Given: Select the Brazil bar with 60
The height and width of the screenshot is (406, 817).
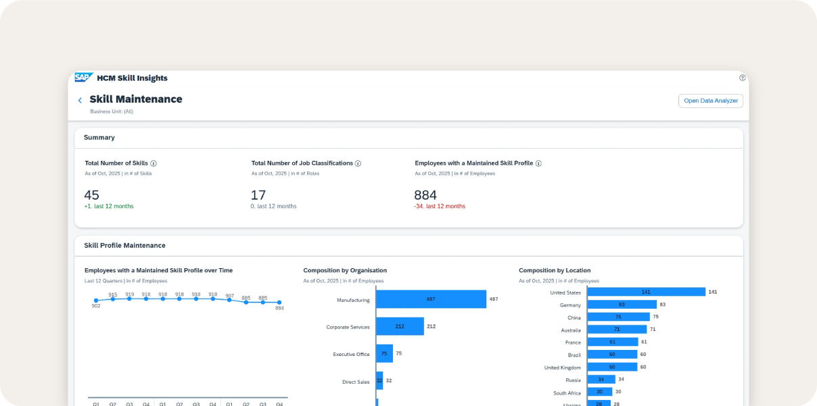Looking at the screenshot, I should [x=612, y=354].
